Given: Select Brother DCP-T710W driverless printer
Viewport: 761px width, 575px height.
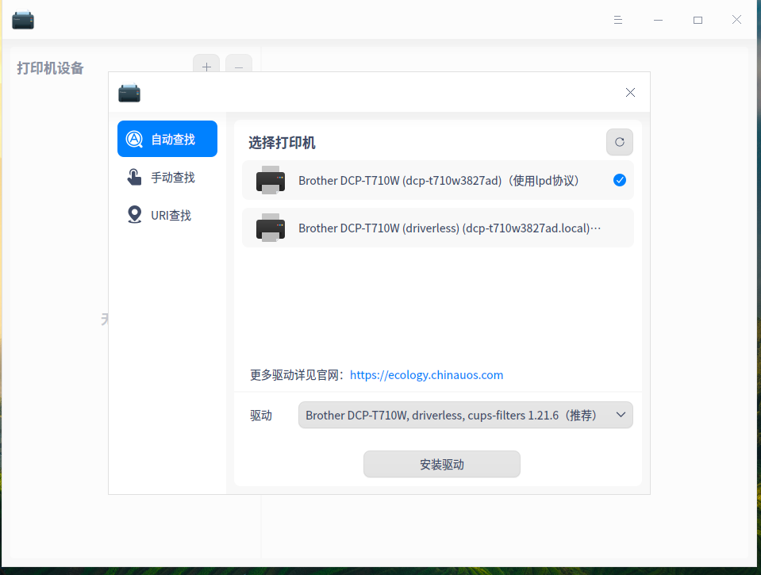Looking at the screenshot, I should [438, 228].
